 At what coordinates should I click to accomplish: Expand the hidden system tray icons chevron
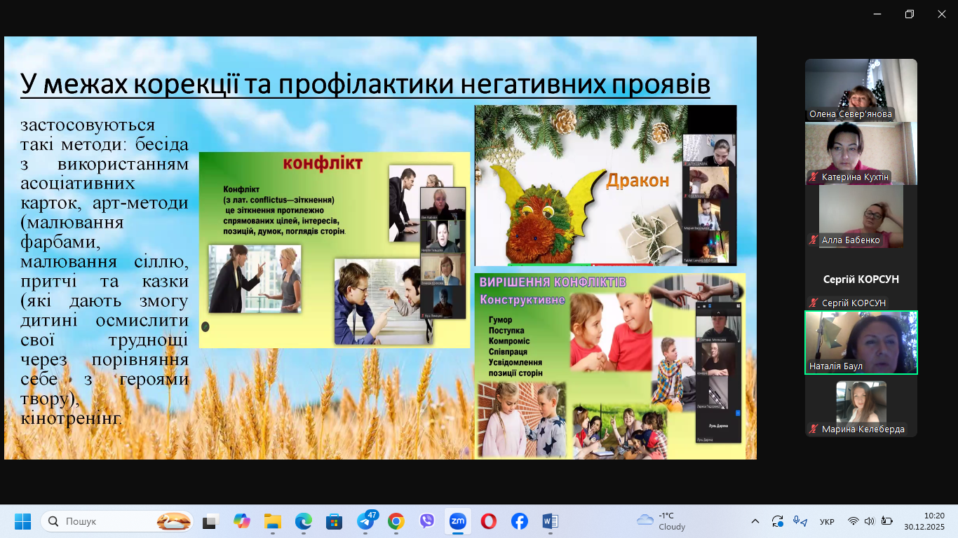[x=755, y=521]
